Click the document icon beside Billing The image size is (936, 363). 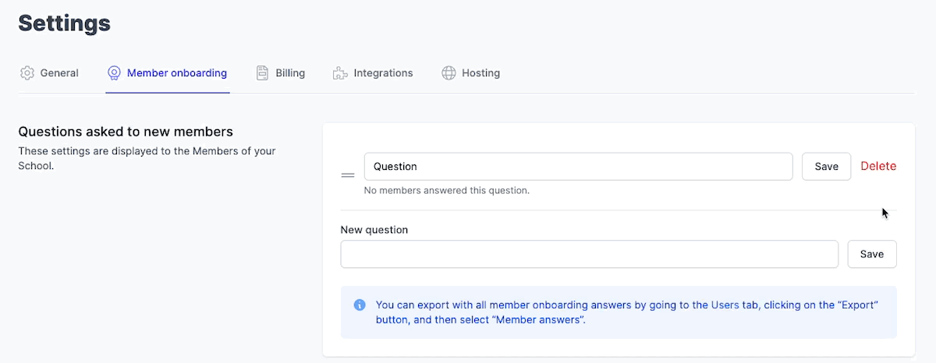point(263,73)
